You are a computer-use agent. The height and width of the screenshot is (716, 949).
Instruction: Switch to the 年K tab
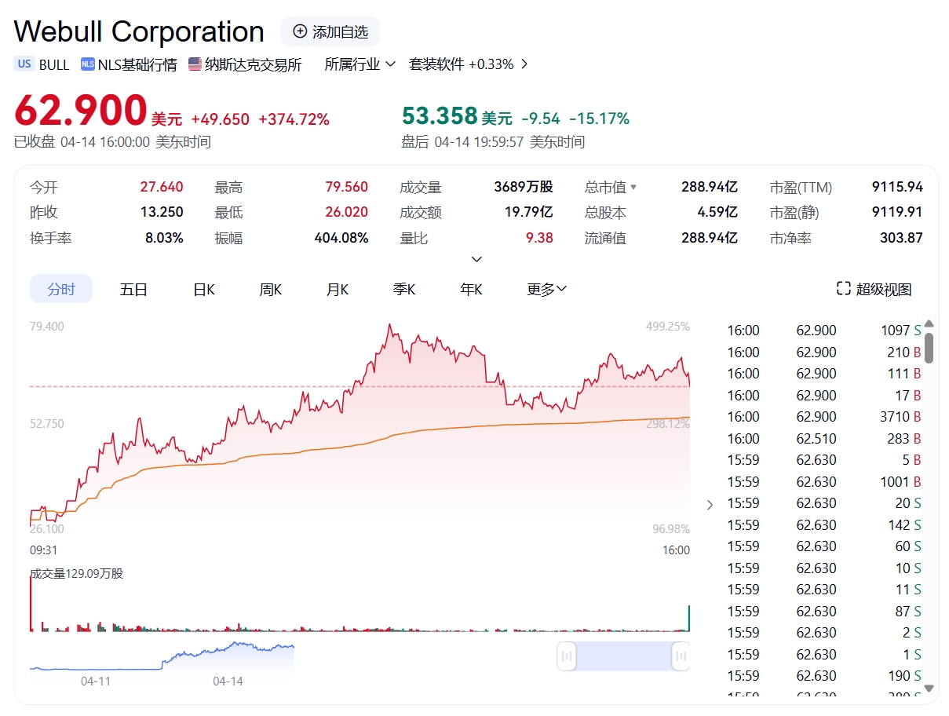click(x=471, y=289)
